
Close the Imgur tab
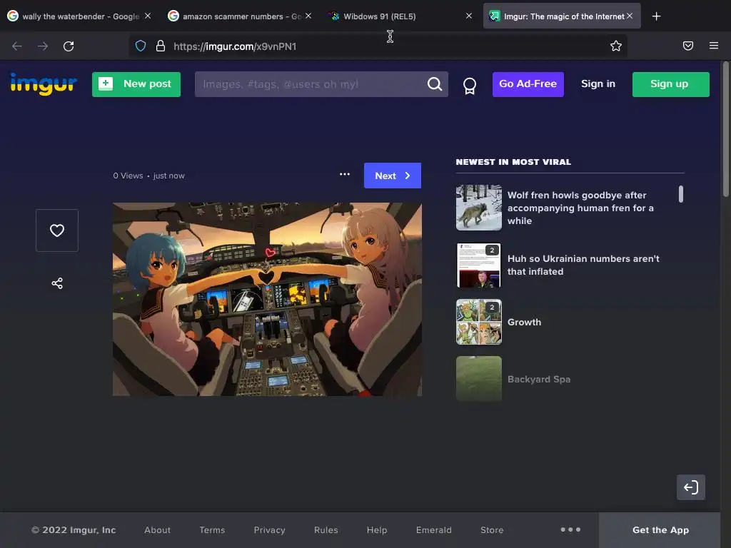click(630, 16)
